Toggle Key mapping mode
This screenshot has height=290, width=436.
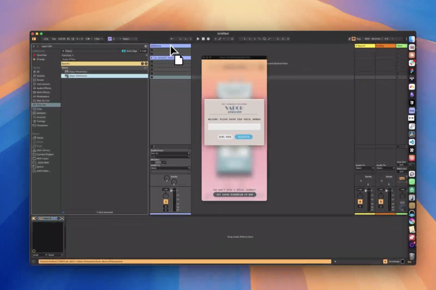(359, 39)
